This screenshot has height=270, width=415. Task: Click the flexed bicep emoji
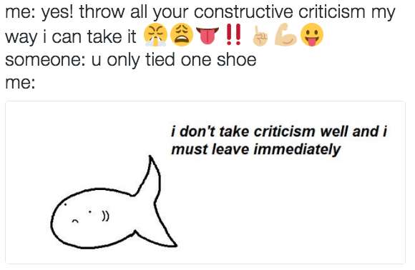pos(285,34)
